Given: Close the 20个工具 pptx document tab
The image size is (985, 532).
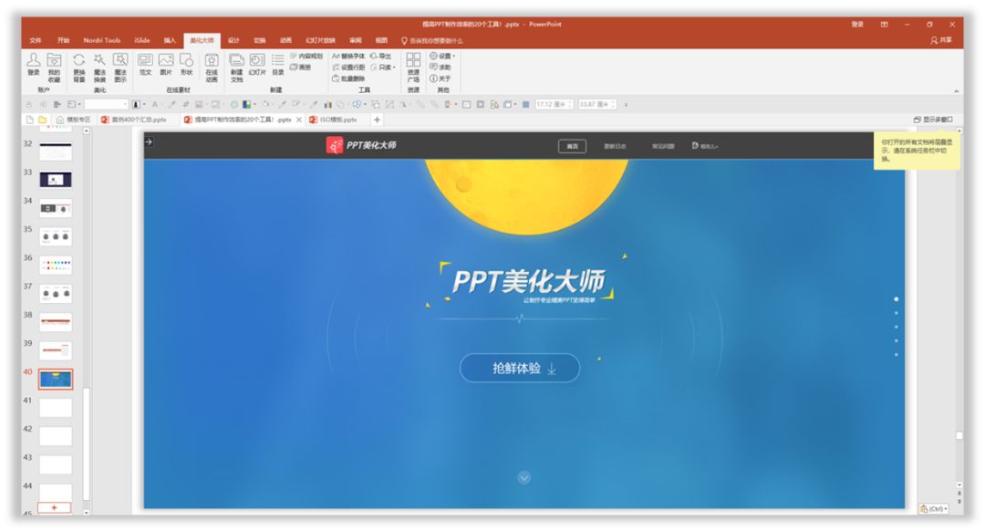Looking at the screenshot, I should coord(299,120).
